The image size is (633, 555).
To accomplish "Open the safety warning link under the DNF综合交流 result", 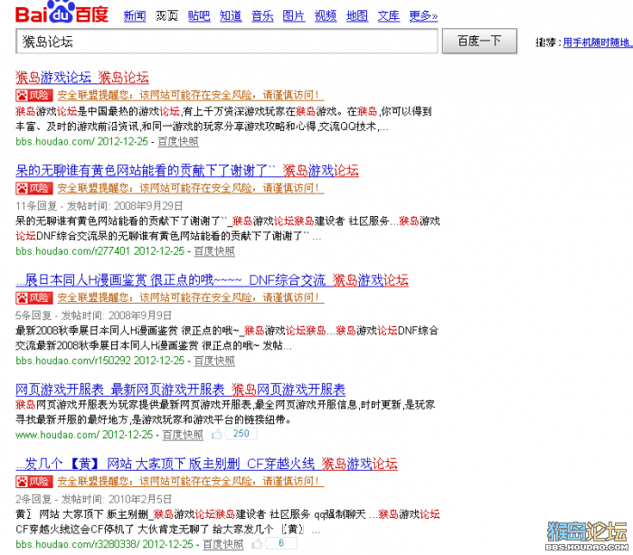I will 191,298.
